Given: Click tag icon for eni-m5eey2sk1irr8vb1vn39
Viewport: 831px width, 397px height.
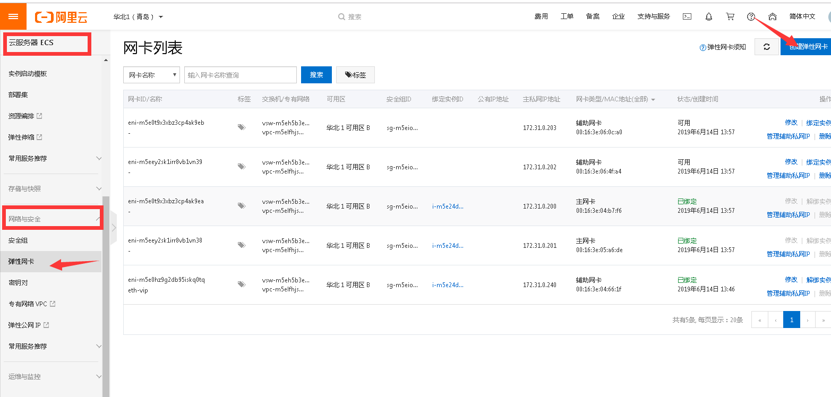Looking at the screenshot, I should pos(242,167).
